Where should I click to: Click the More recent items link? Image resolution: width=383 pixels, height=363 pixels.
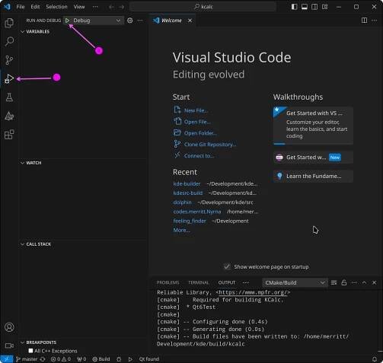pyautogui.click(x=181, y=230)
